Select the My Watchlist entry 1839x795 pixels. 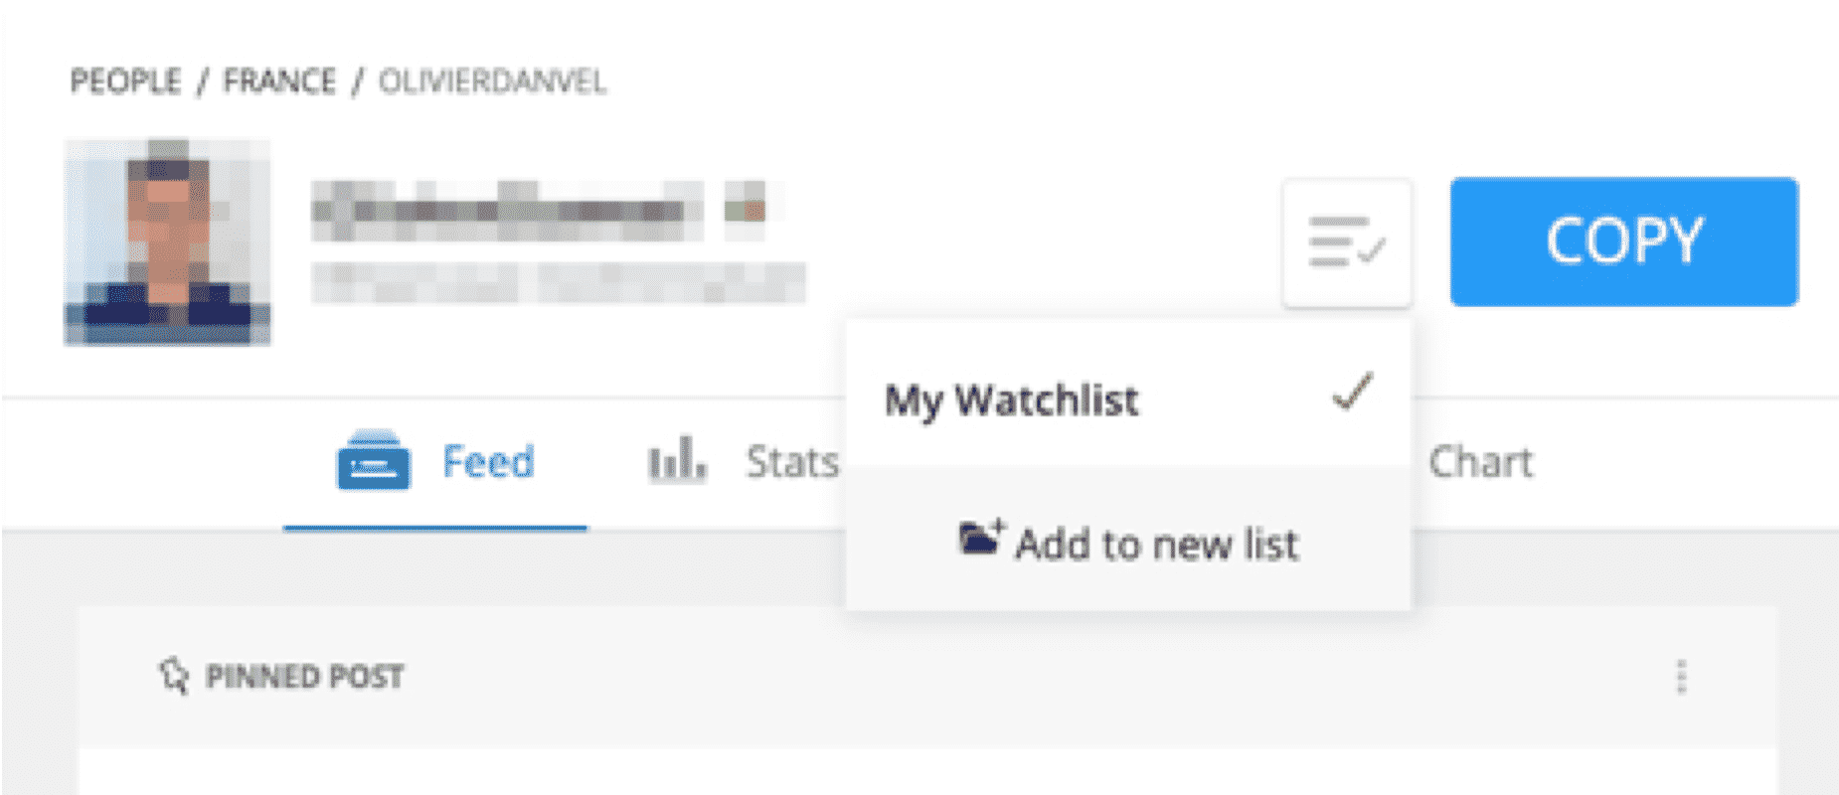1128,398
